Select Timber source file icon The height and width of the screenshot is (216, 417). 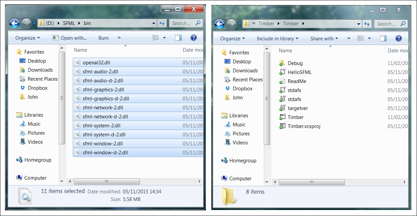(x=282, y=117)
